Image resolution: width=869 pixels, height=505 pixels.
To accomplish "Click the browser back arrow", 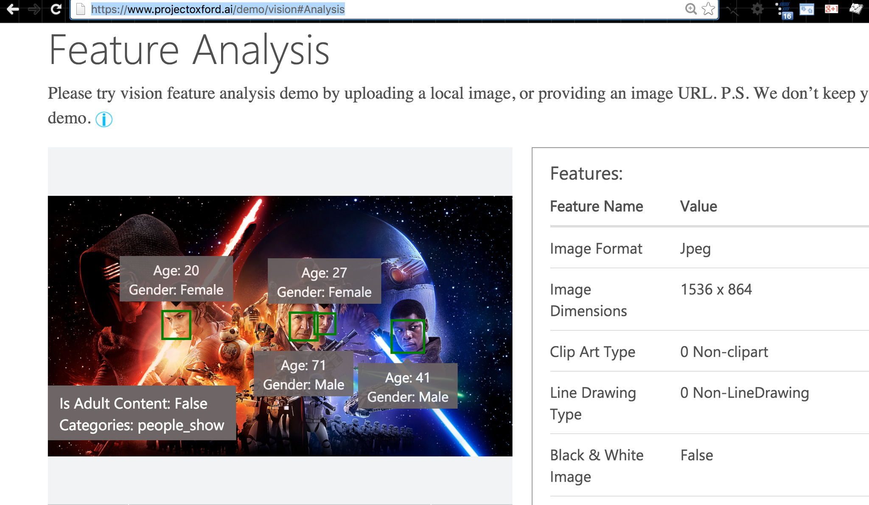I will [13, 9].
